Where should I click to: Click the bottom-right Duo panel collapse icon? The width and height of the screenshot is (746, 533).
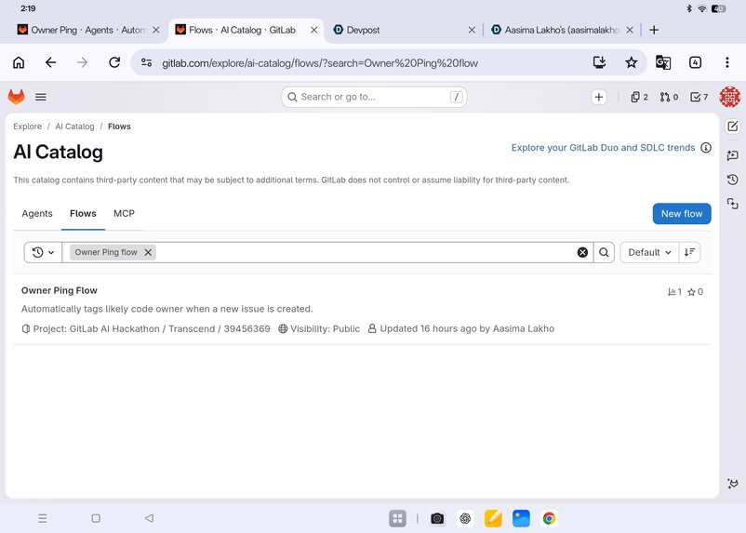733,484
